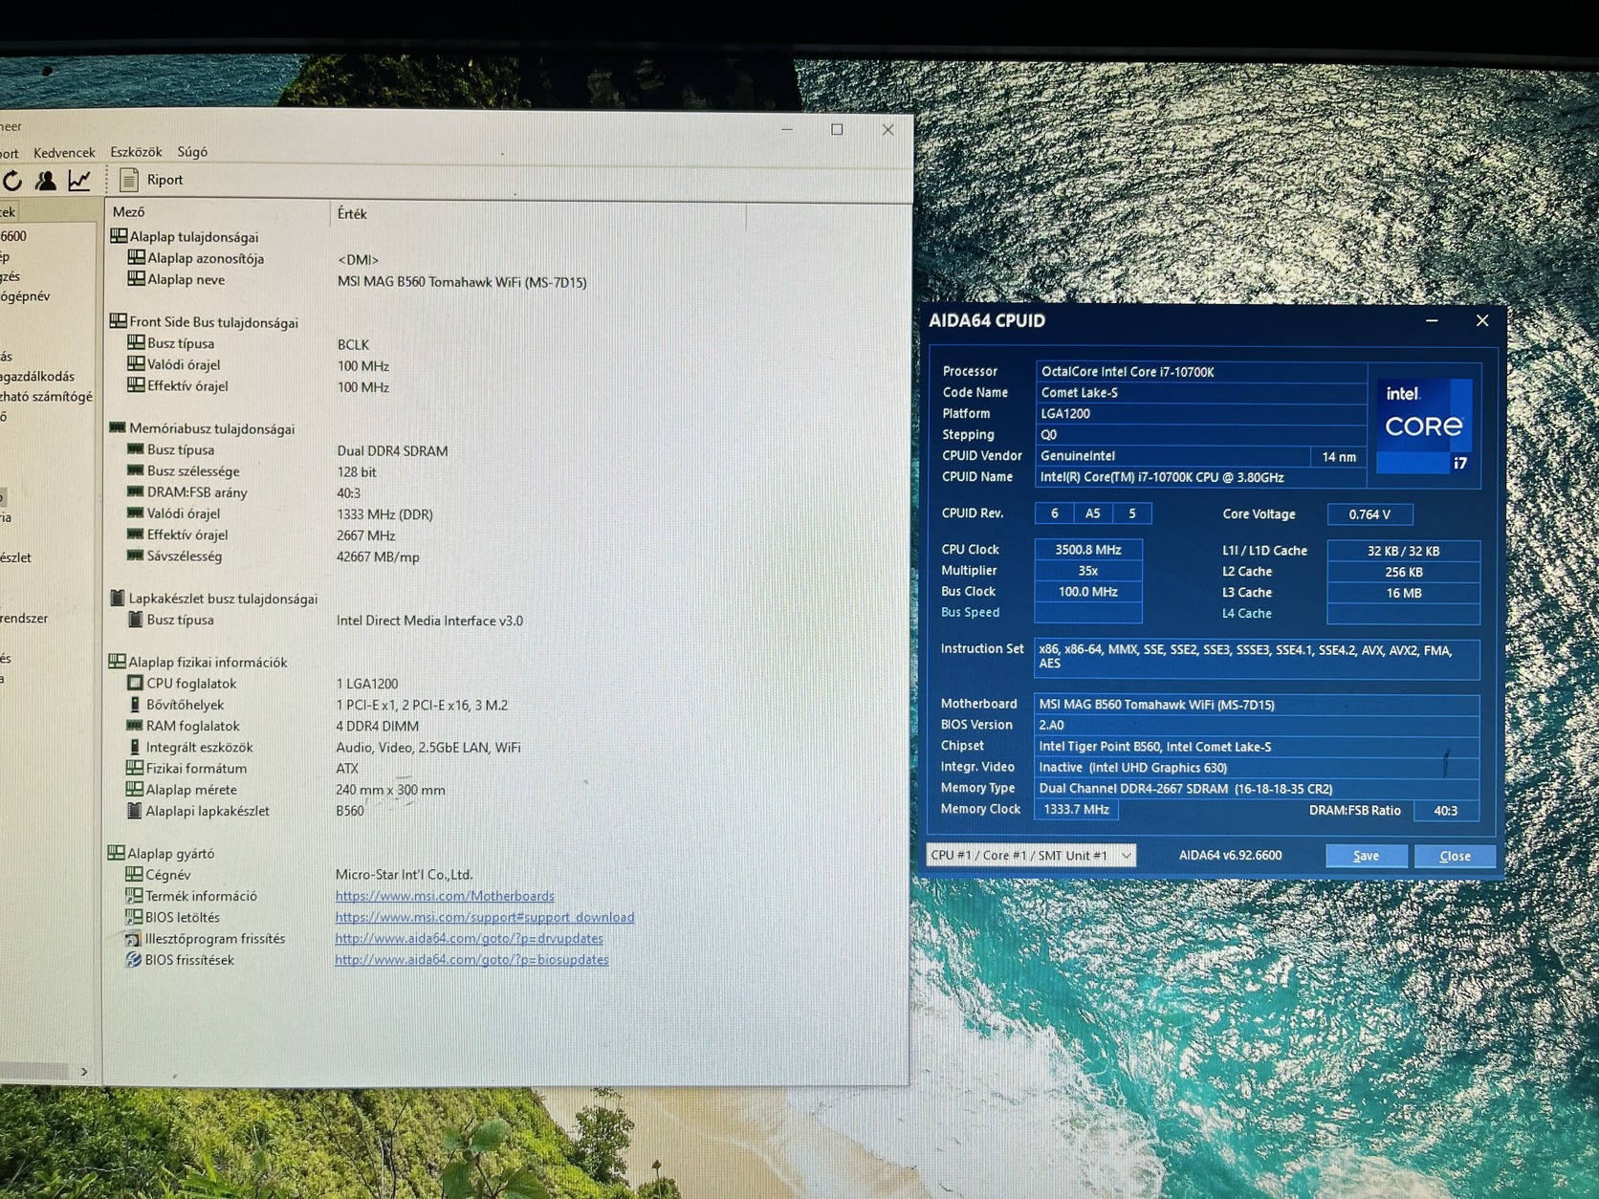Click the left pane scrollbar right arrow
Screen dimensions: 1599x1199
(84, 1072)
